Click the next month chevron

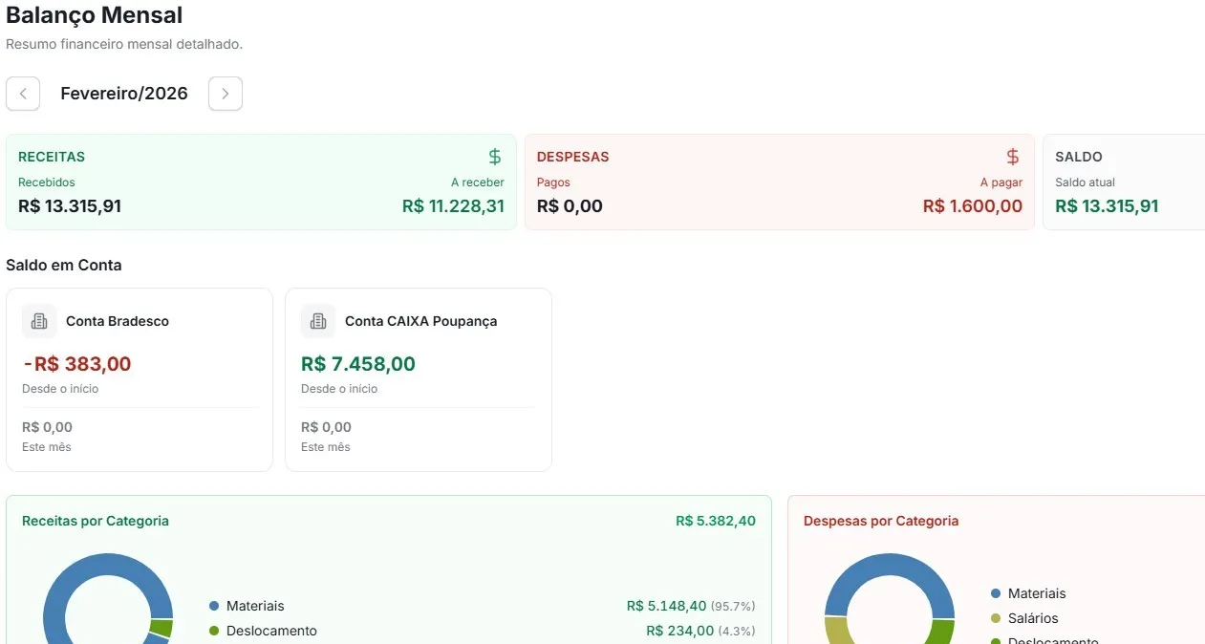click(x=225, y=93)
